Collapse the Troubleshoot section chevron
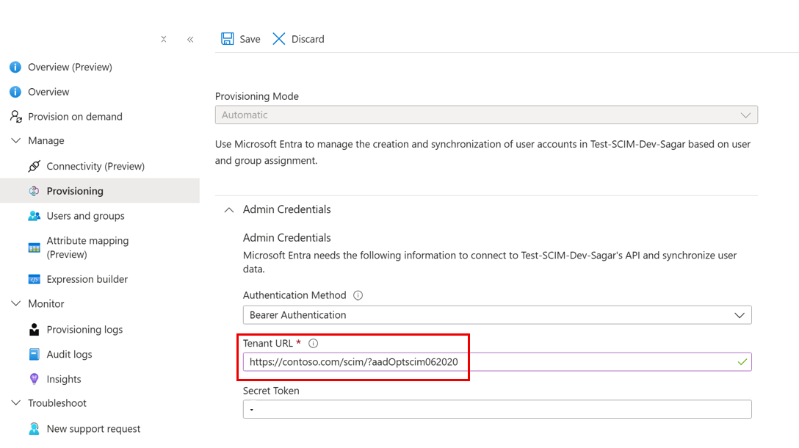The image size is (799, 448). tap(16, 402)
